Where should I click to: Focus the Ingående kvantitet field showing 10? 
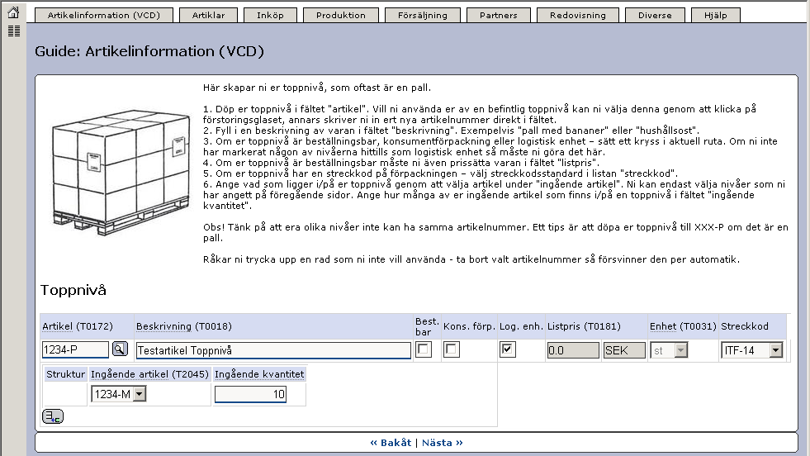(250, 395)
